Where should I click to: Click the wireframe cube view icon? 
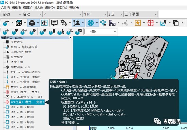tap(19, 23)
